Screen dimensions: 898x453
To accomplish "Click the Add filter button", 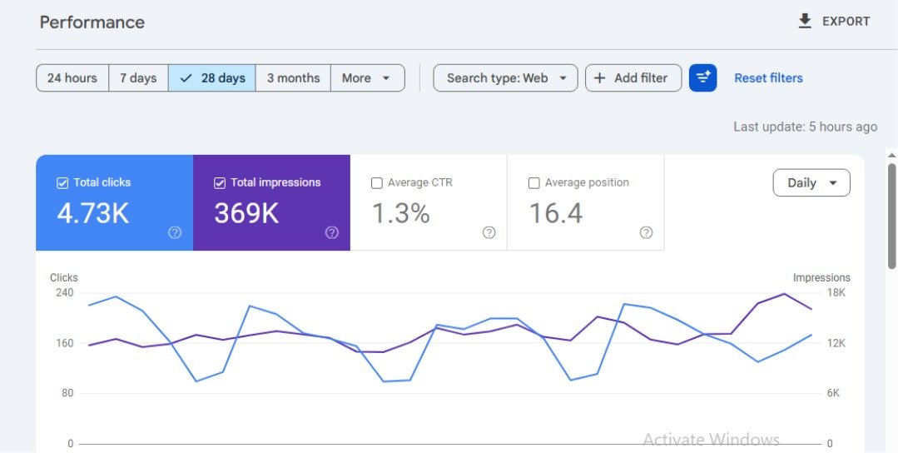I will tap(633, 78).
